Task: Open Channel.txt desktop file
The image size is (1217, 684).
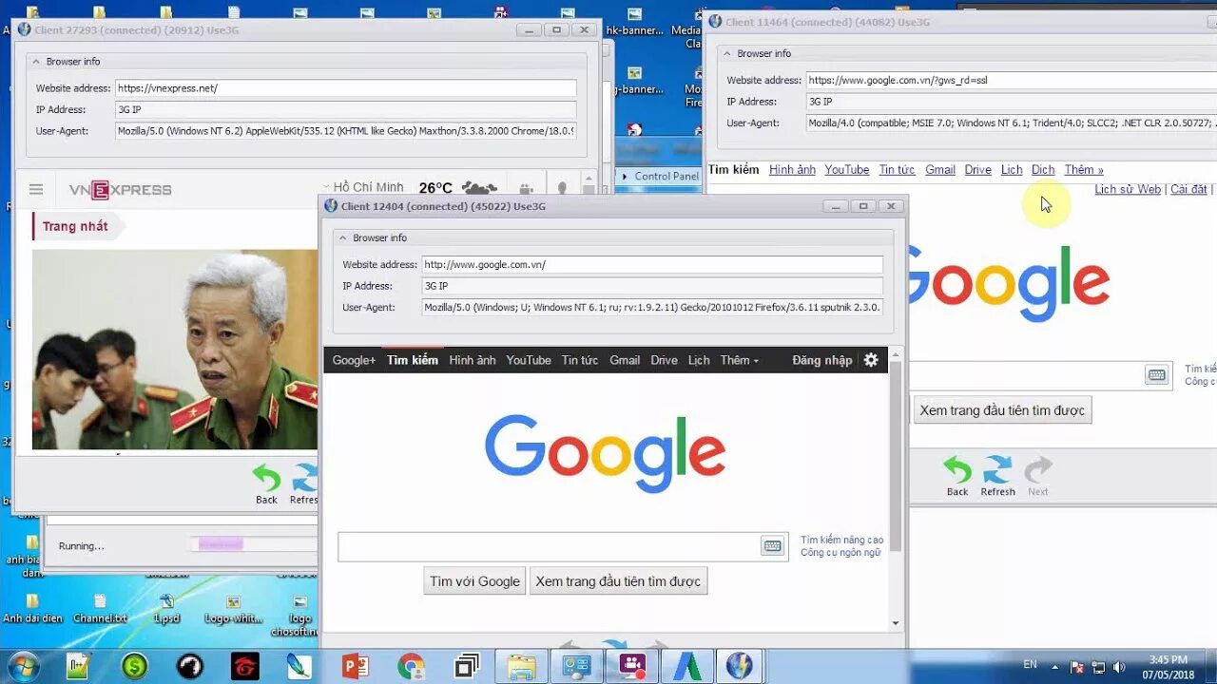Action: (x=100, y=608)
